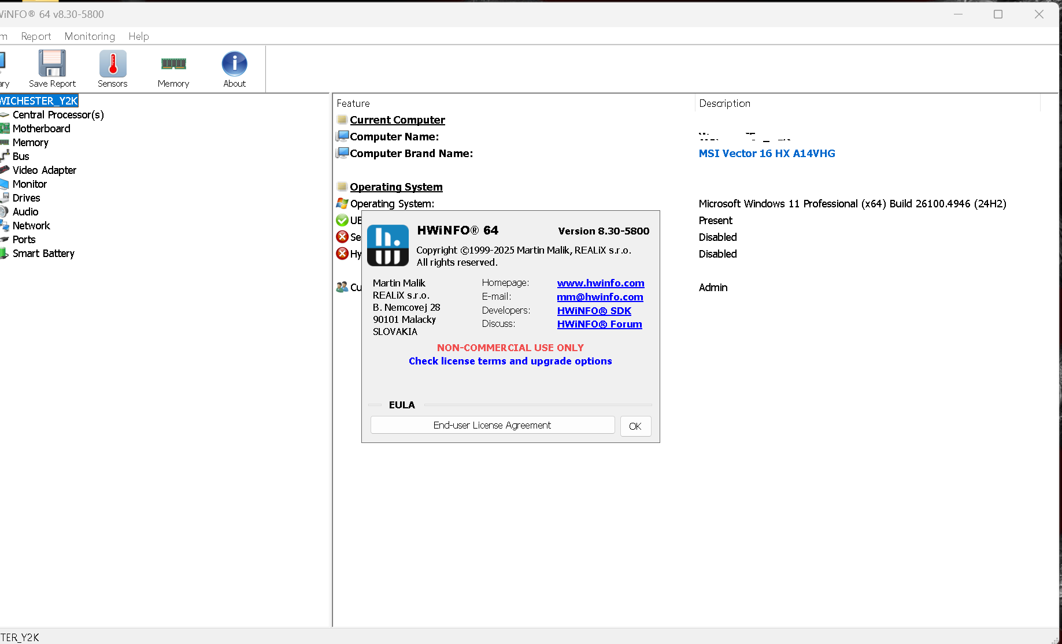Click OK to close the About dialog
Viewport: 1062px width, 644px height.
[x=635, y=426]
